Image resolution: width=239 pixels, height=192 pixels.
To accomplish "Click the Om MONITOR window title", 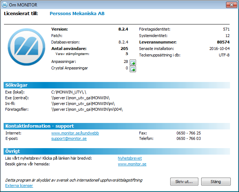I will [23, 5].
